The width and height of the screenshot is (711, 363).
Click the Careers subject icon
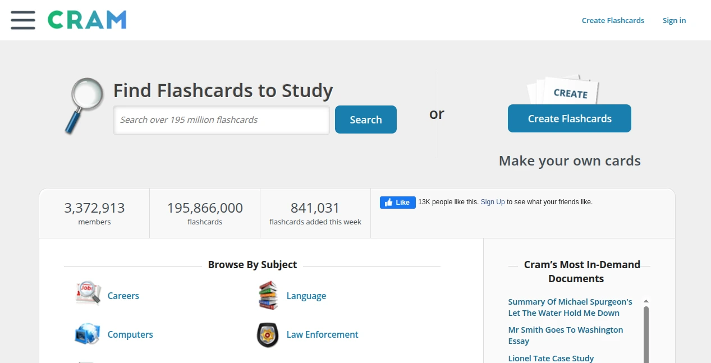(88, 293)
